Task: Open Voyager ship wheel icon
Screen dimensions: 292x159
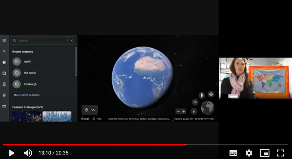Action: (4, 62)
